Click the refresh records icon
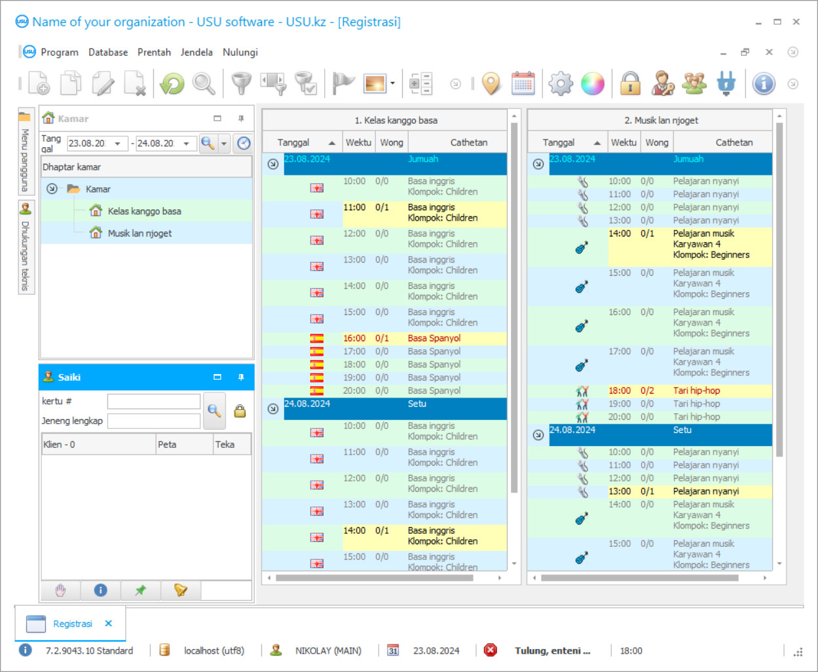This screenshot has width=818, height=672. point(171,83)
